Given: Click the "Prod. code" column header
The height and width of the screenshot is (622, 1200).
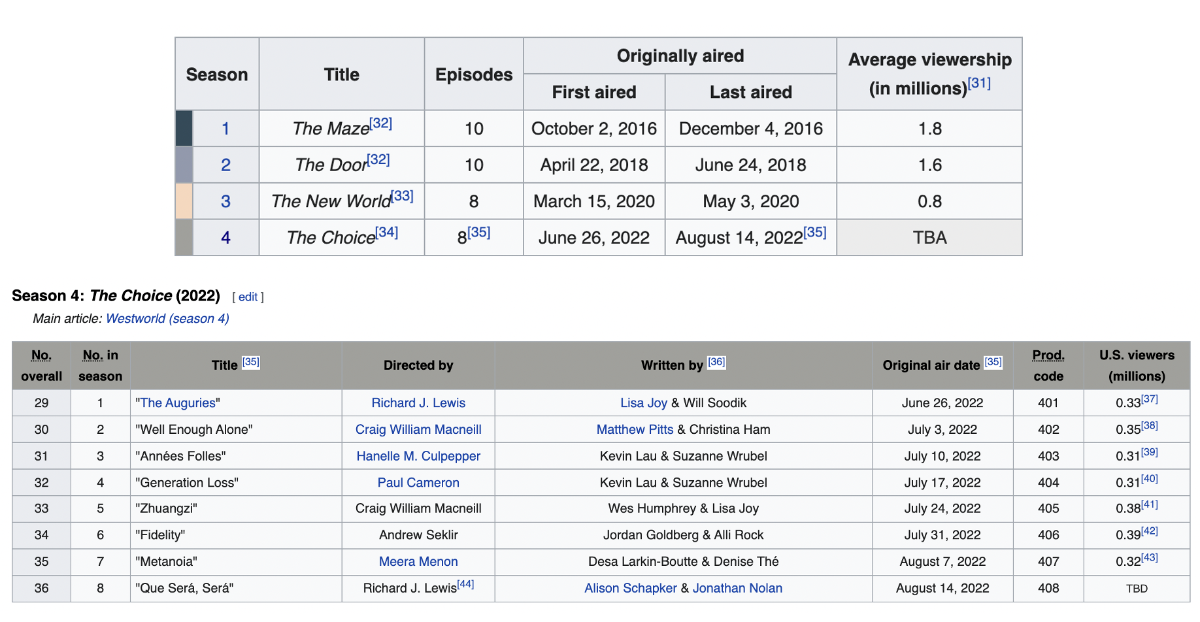Looking at the screenshot, I should coord(1048,366).
